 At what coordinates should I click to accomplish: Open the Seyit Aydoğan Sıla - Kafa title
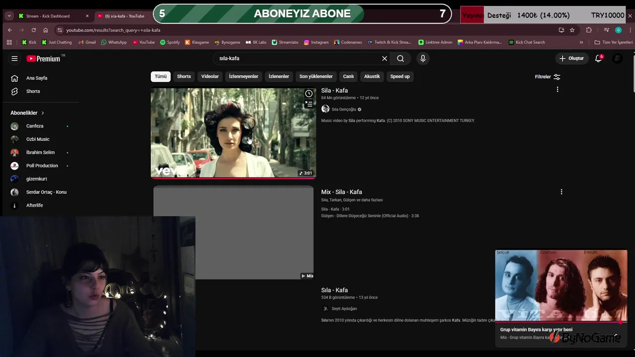coord(334,290)
